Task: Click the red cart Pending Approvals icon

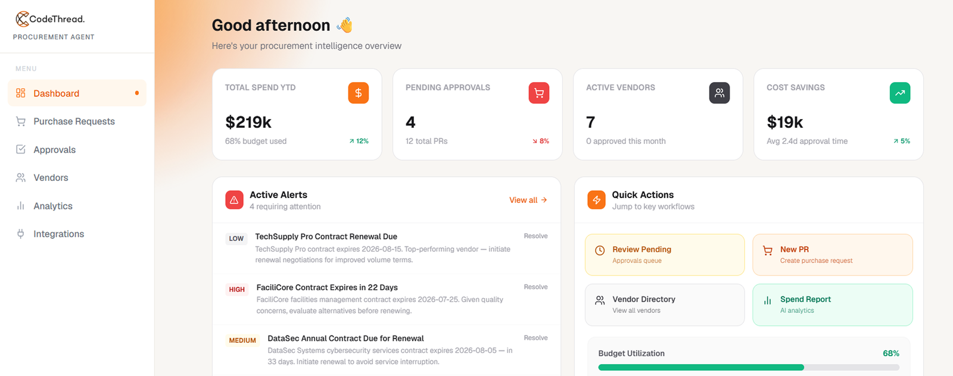Action: click(x=539, y=93)
